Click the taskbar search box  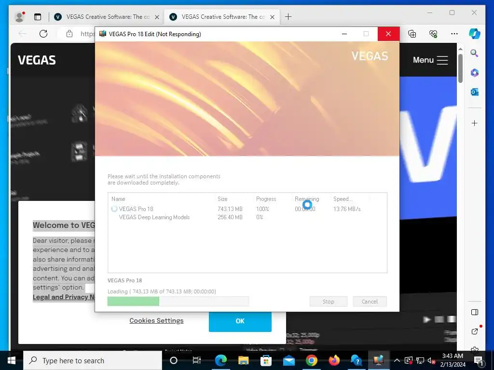[x=93, y=360]
